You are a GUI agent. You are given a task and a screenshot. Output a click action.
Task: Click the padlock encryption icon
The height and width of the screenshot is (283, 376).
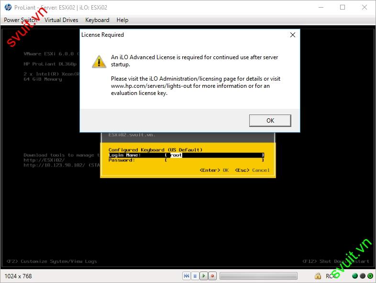pyautogui.click(x=318, y=276)
